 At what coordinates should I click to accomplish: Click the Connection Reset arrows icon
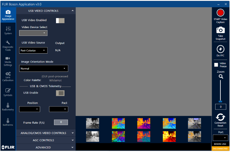[x=220, y=117]
